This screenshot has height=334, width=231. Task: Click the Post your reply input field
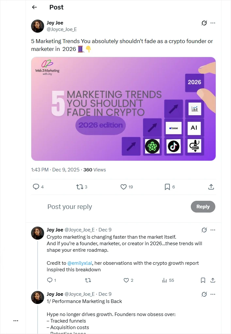tap(70, 207)
